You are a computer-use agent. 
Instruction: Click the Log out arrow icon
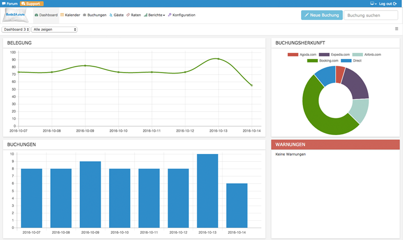[395, 4]
